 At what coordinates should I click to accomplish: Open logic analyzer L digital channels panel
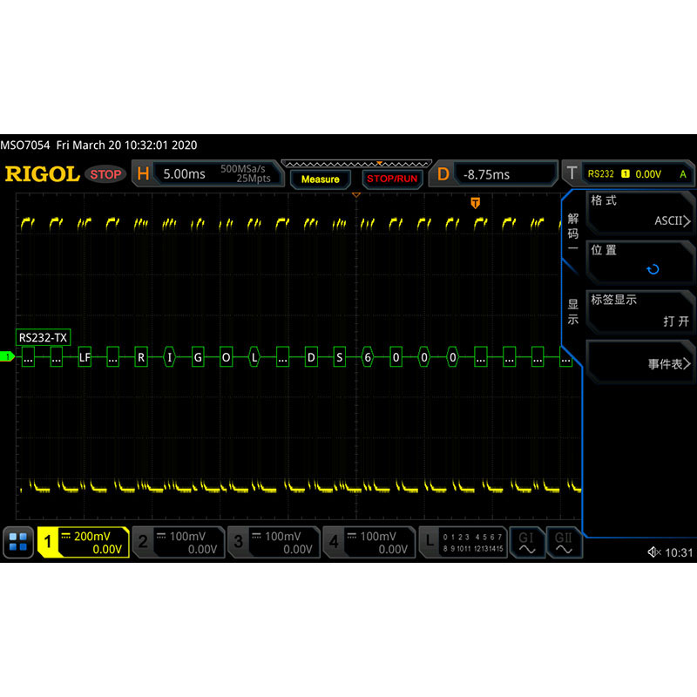[463, 542]
